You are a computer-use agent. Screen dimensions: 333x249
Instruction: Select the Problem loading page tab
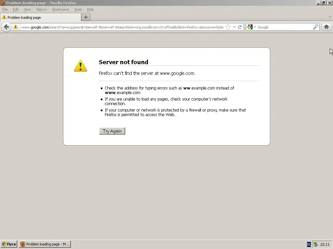pyautogui.click(x=40, y=18)
